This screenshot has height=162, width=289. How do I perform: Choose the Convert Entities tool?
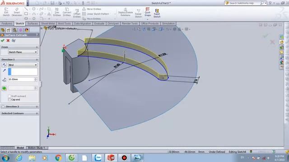[x=67, y=12]
